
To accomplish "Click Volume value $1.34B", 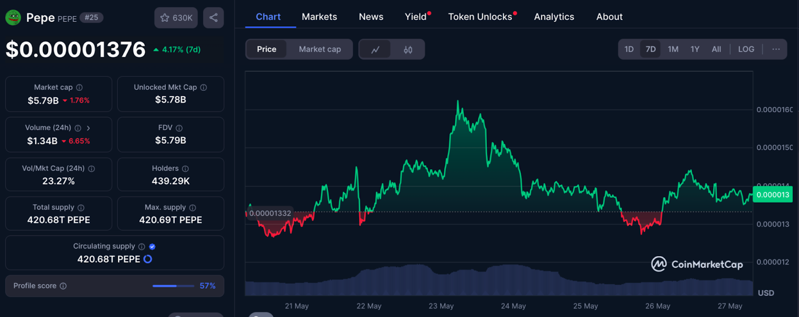I will (x=42, y=141).
